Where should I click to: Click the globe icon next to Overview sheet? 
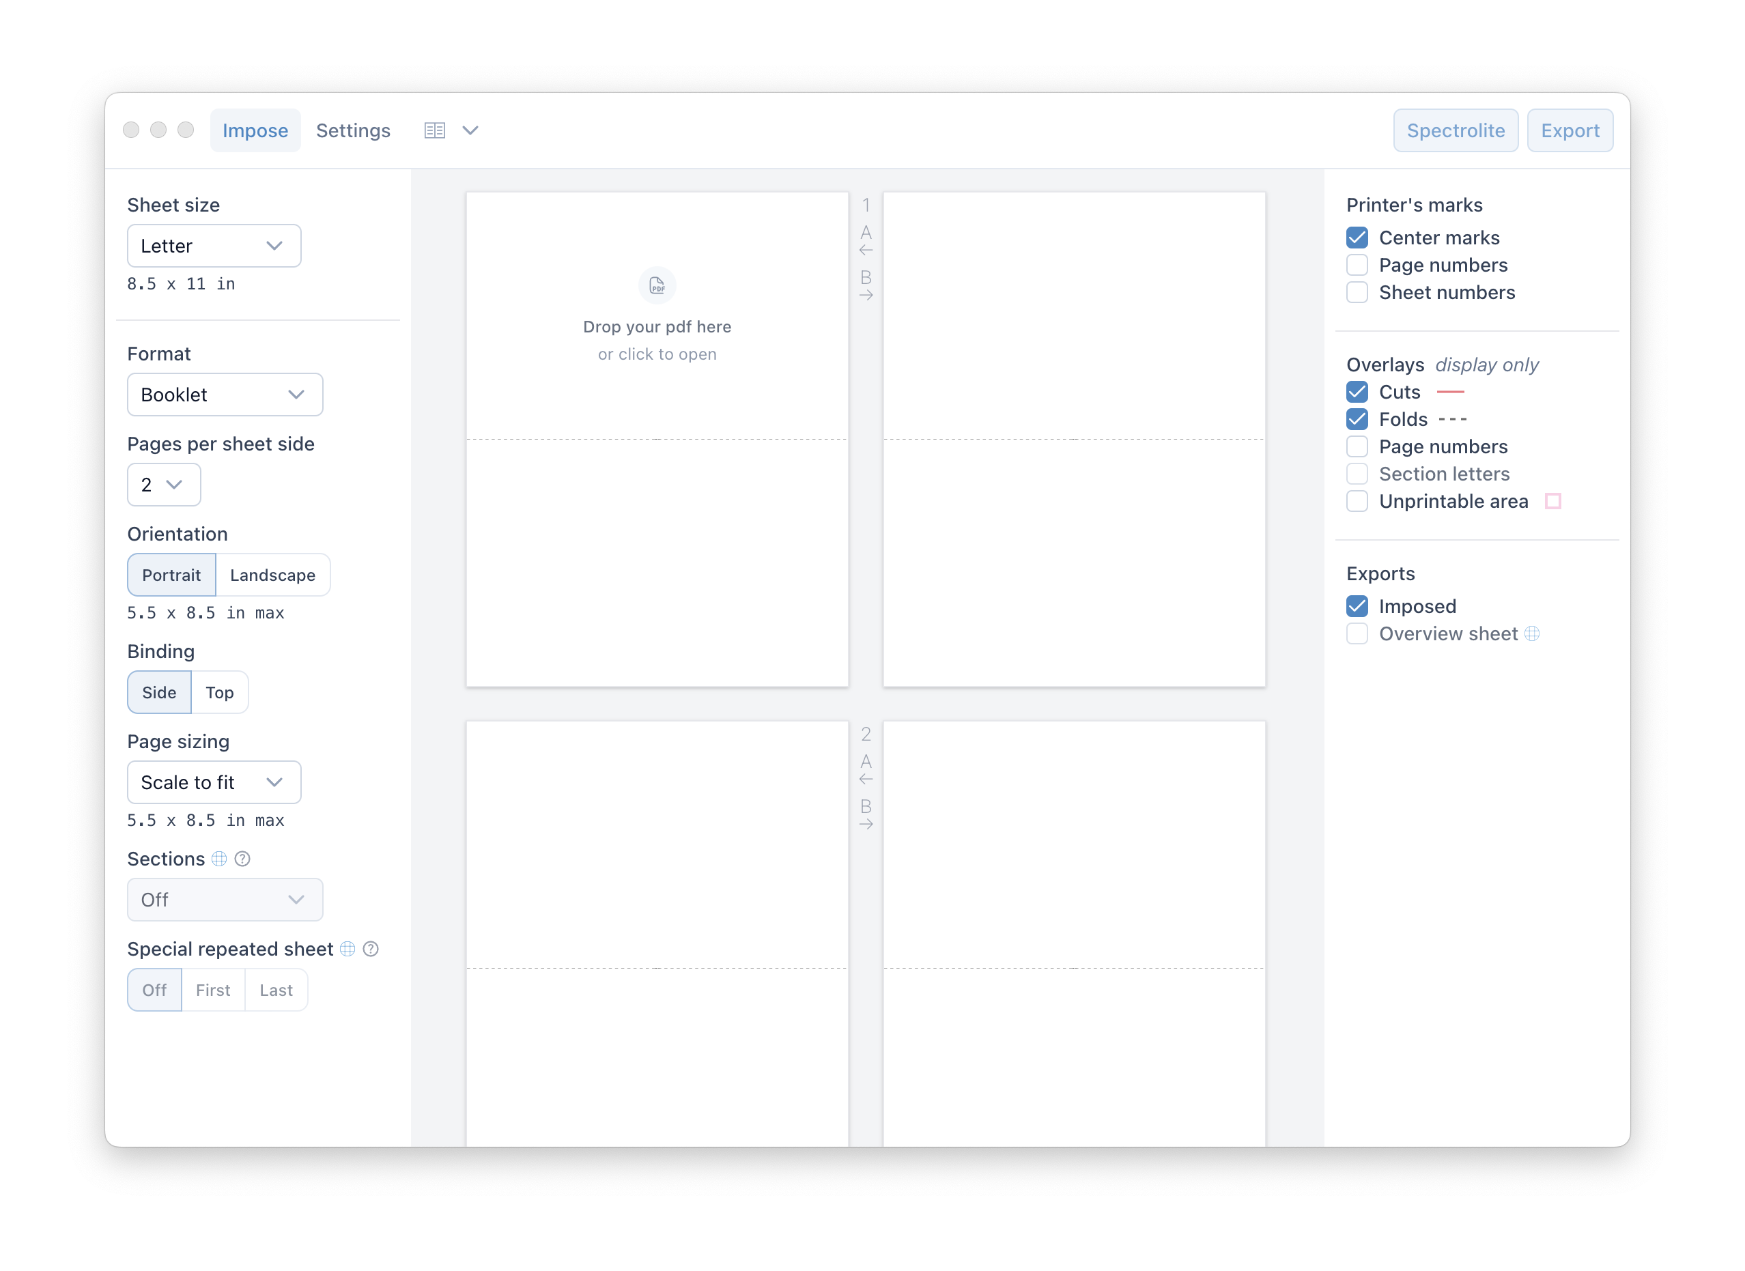point(1533,633)
